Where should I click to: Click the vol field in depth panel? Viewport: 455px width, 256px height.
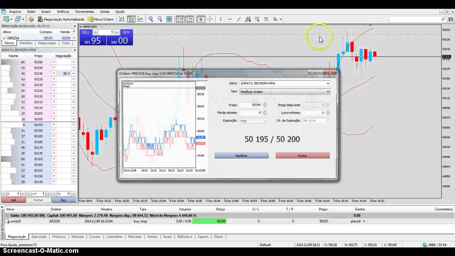[x=38, y=194]
